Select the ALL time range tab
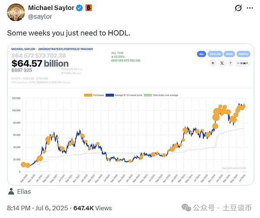This screenshot has height=218, width=260. point(201,54)
